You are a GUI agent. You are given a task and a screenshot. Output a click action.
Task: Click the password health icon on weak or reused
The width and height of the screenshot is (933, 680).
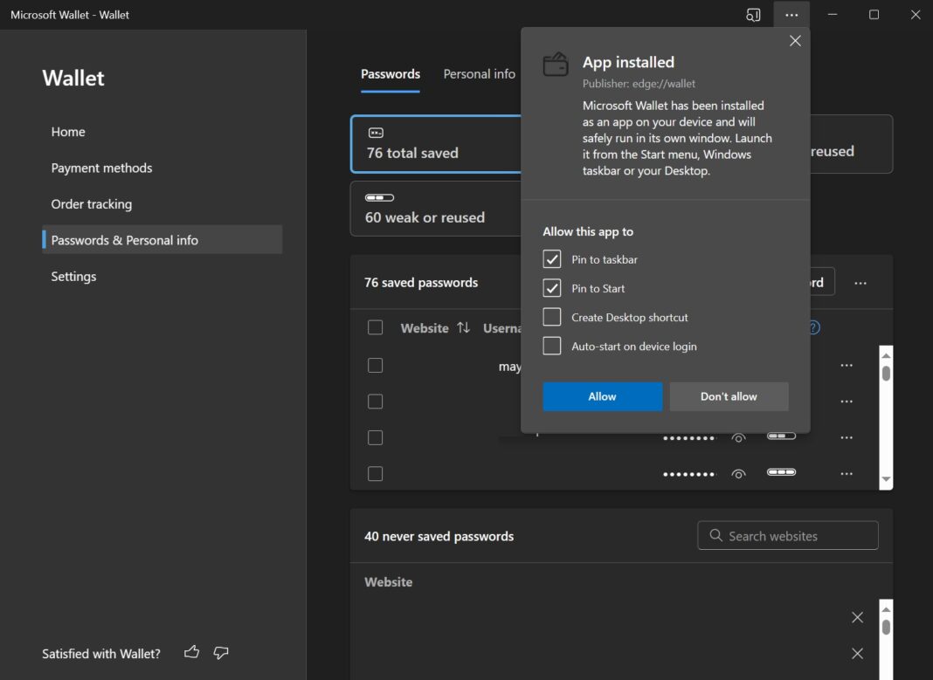(x=379, y=197)
